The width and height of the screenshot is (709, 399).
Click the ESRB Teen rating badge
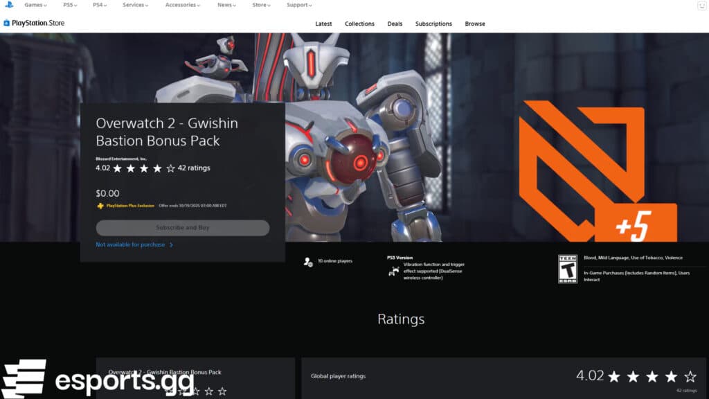pos(568,269)
